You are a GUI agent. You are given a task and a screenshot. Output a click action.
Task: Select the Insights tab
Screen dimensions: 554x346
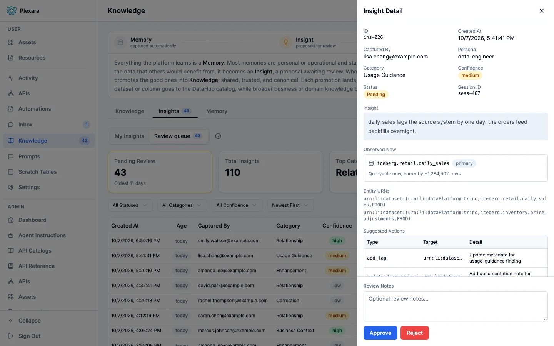175,111
